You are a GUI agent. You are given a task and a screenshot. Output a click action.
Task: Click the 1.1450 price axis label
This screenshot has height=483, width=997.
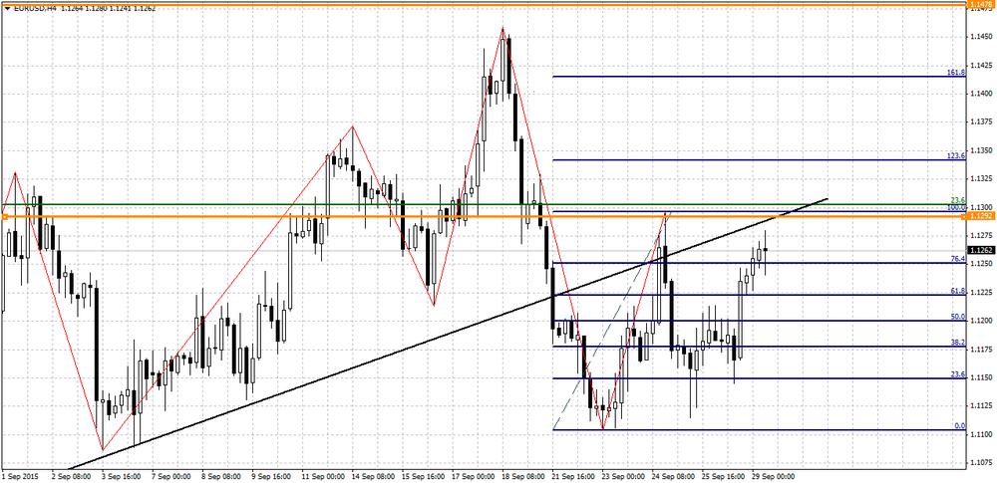tap(980, 36)
